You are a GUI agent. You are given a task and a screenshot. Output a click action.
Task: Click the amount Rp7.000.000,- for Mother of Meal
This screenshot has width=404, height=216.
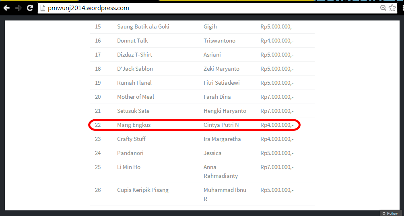pos(277,97)
